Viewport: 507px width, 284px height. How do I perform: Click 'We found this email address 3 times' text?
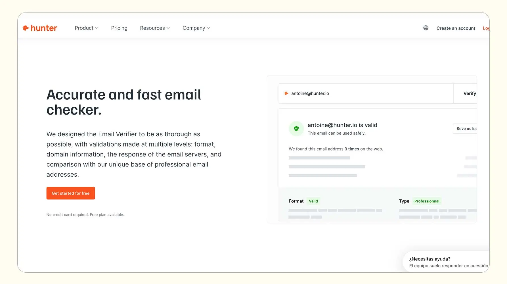pos(324,149)
